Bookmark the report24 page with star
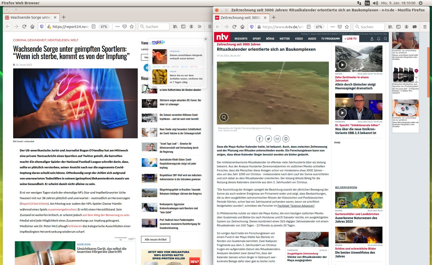This screenshot has width=432, height=265. pyautogui.click(x=132, y=26)
